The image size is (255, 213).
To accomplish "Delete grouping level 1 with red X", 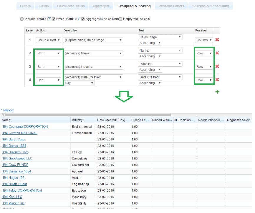I will [x=217, y=40].
